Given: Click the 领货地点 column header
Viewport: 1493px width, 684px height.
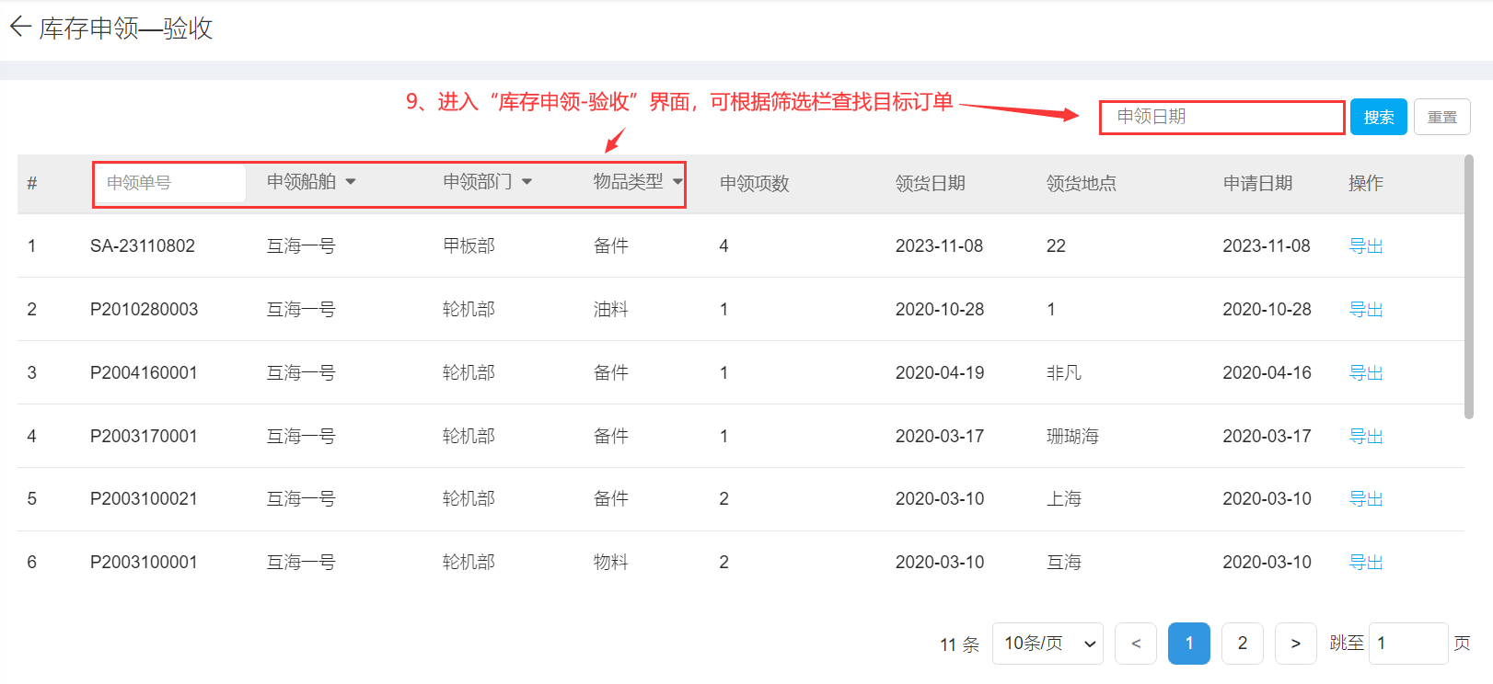Looking at the screenshot, I should [1081, 183].
